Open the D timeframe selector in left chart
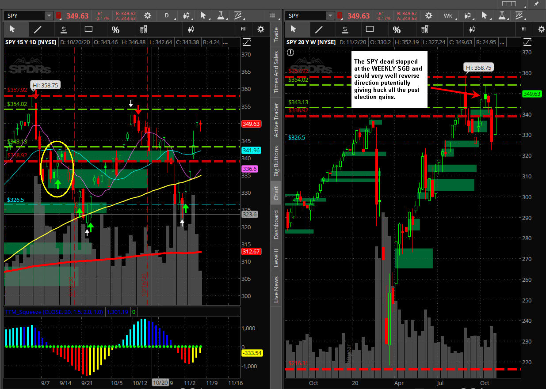The height and width of the screenshot is (389, 546). [167, 15]
